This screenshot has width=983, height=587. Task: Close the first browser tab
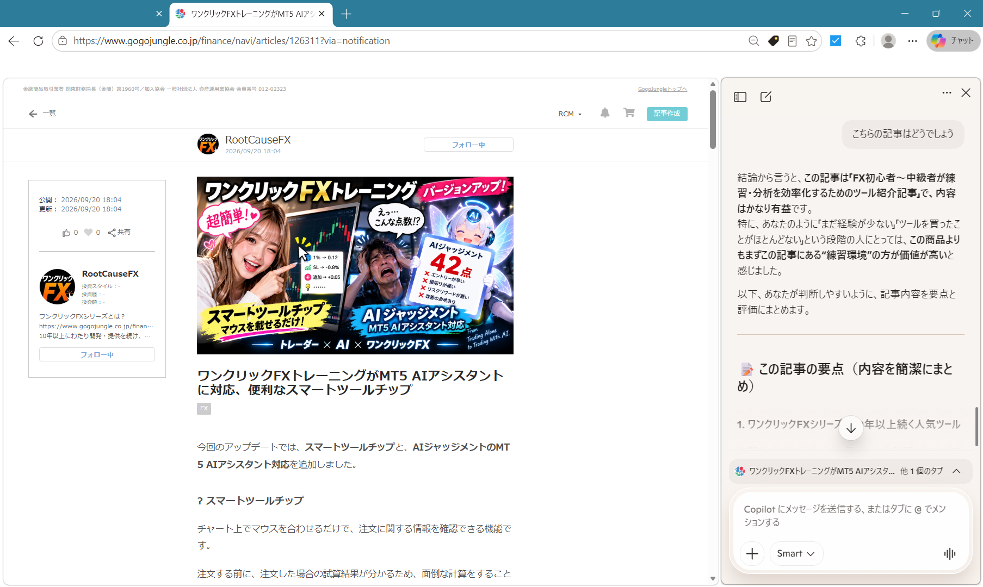(159, 14)
